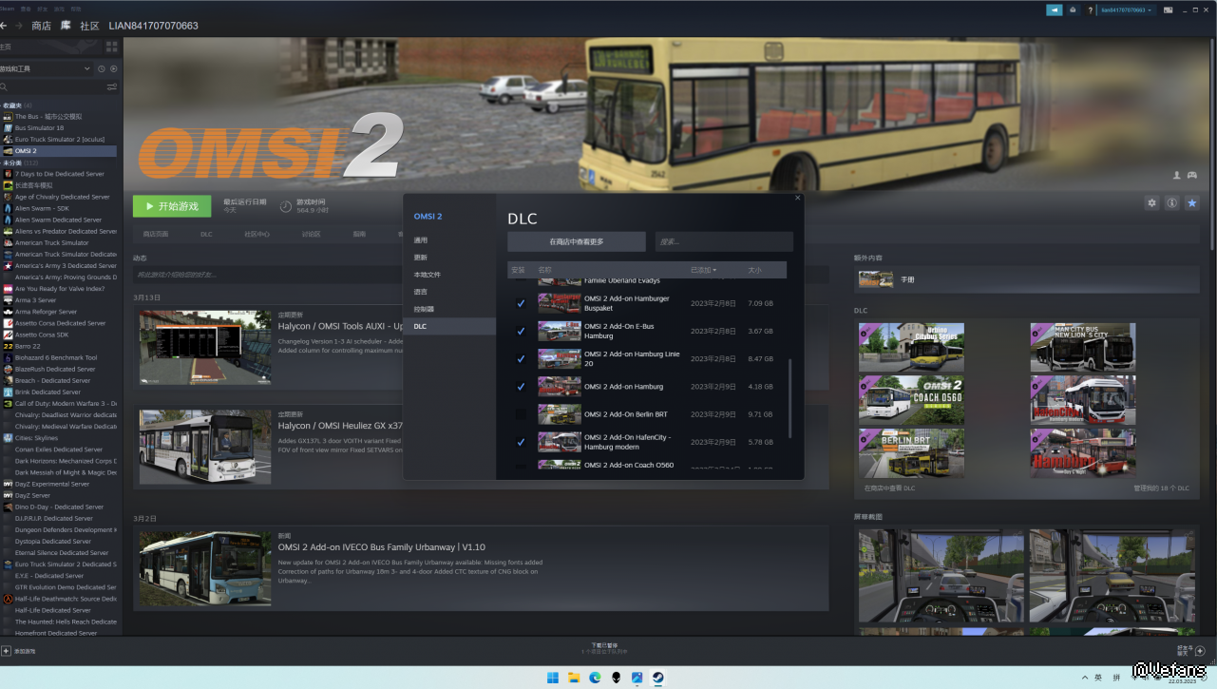Image resolution: width=1217 pixels, height=689 pixels.
Task: Select the Controller tab in properties
Action: click(424, 309)
